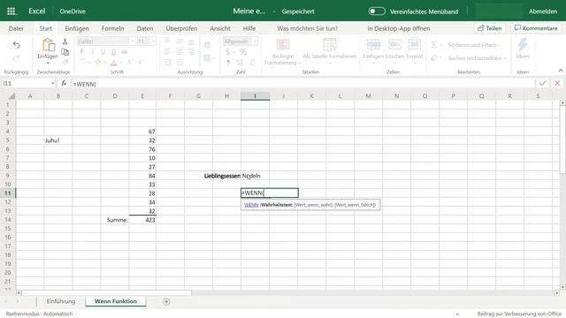Screen dimensions: 566x318
Task: Toggle italic K formatting
Action: [x=92, y=52]
